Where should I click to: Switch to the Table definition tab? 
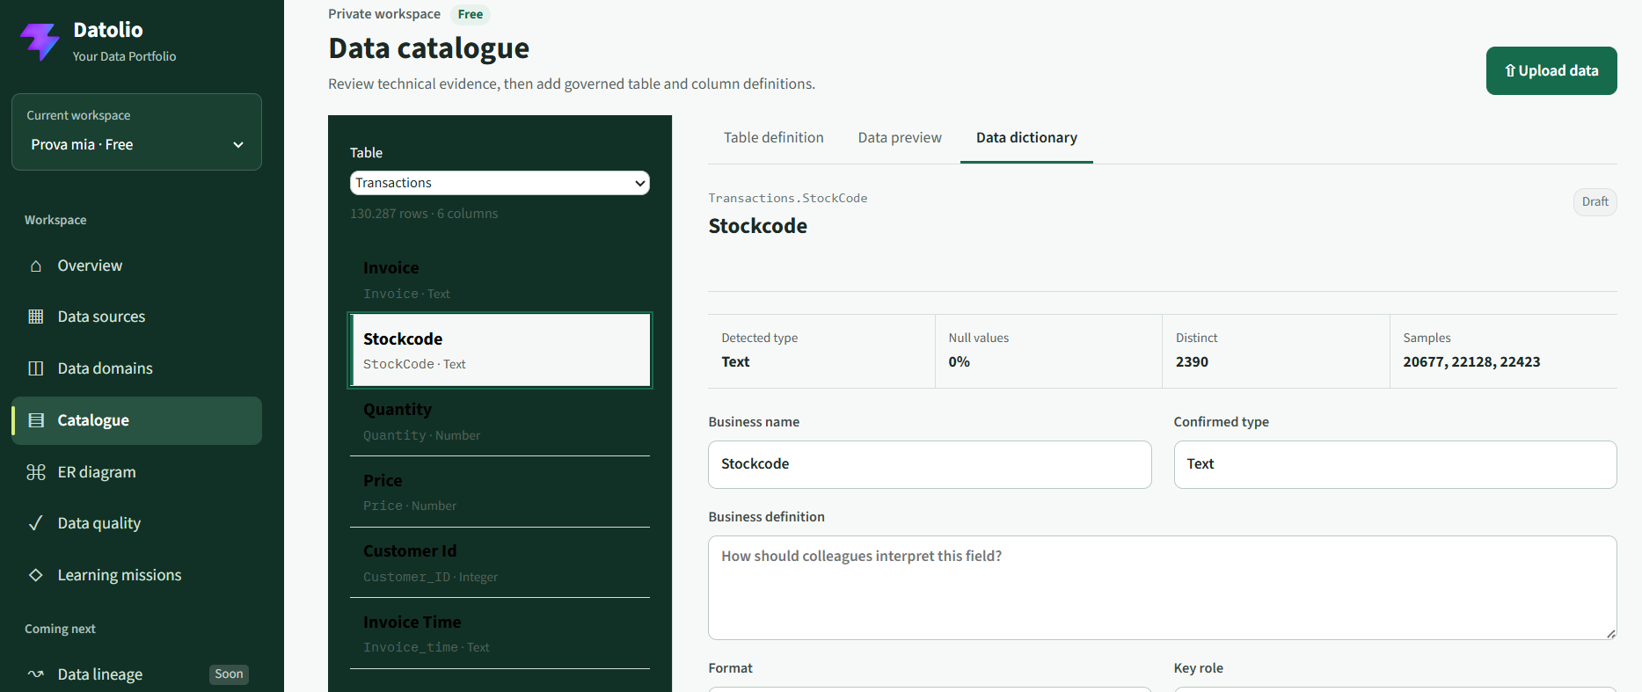pos(774,137)
